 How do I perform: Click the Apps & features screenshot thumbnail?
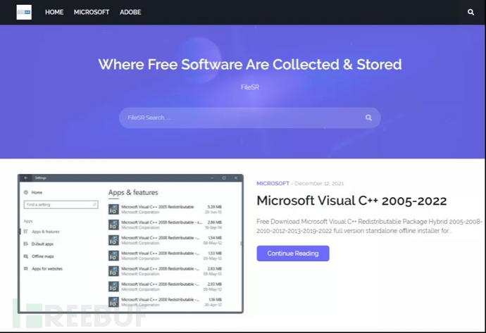(x=130, y=244)
